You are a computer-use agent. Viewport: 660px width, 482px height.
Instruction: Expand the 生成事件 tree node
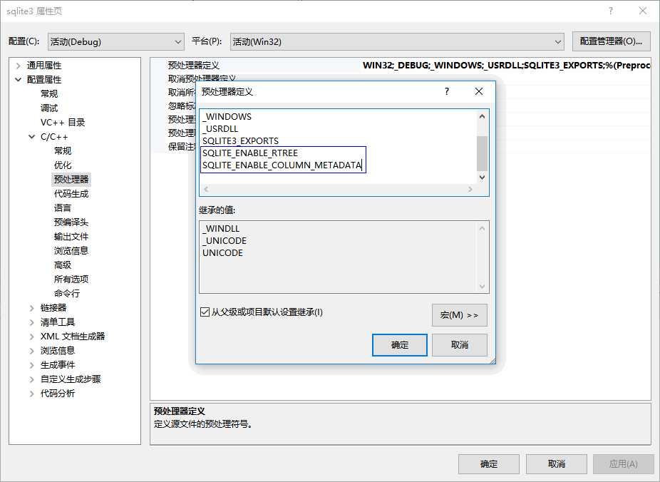[31, 365]
